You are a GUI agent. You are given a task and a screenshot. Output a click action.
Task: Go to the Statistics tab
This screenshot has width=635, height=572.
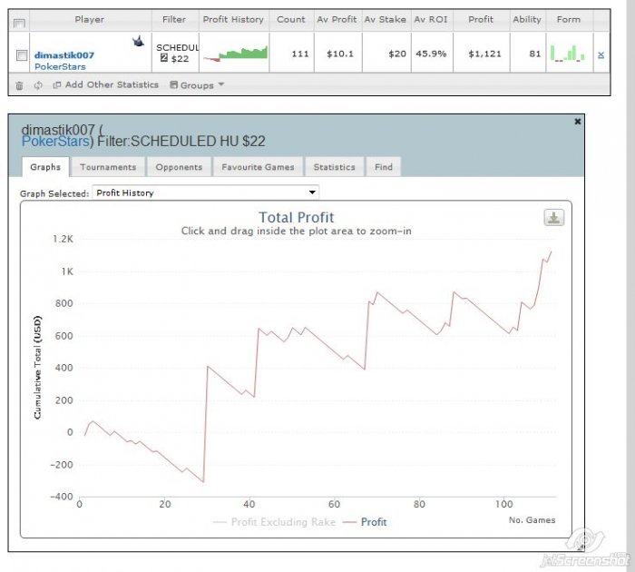334,167
